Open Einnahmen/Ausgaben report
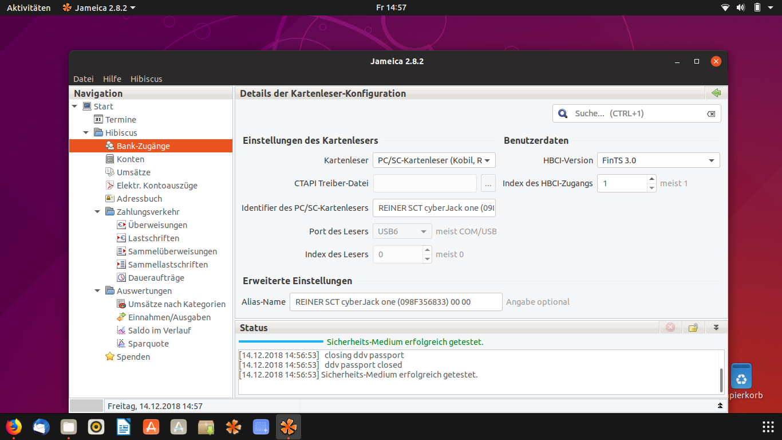 click(x=164, y=317)
